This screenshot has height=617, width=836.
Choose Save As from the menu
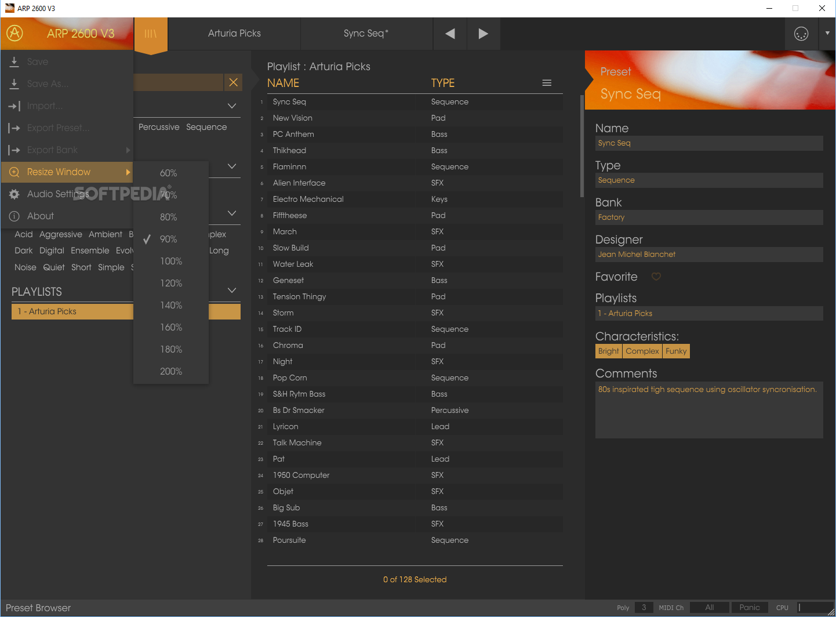pos(67,84)
